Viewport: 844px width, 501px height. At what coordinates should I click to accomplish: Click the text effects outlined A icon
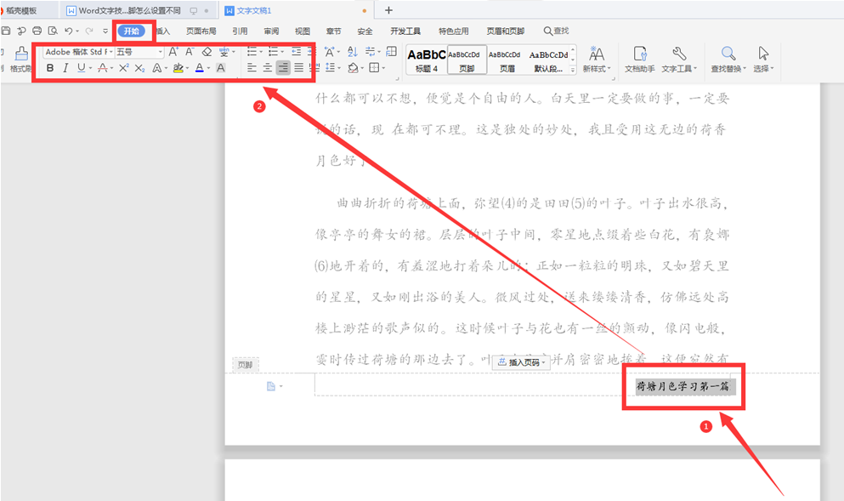(157, 68)
